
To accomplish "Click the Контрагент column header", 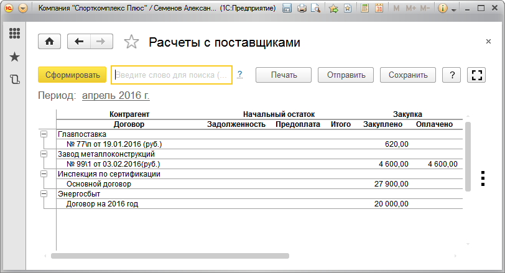I will click(x=129, y=114).
